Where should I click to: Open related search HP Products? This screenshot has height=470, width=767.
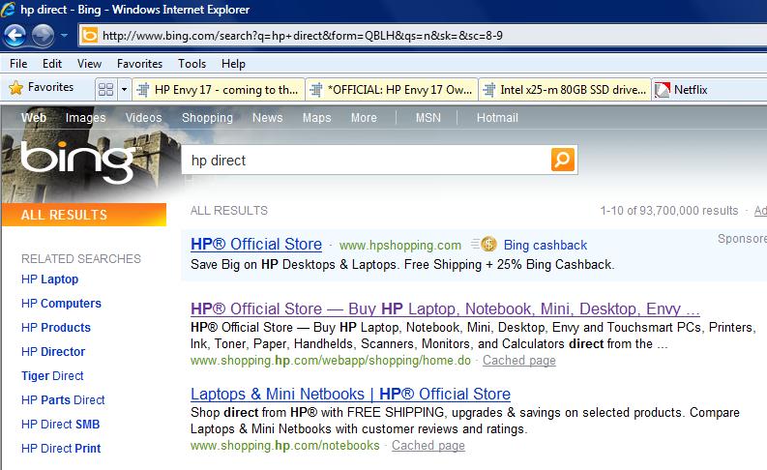pos(56,327)
